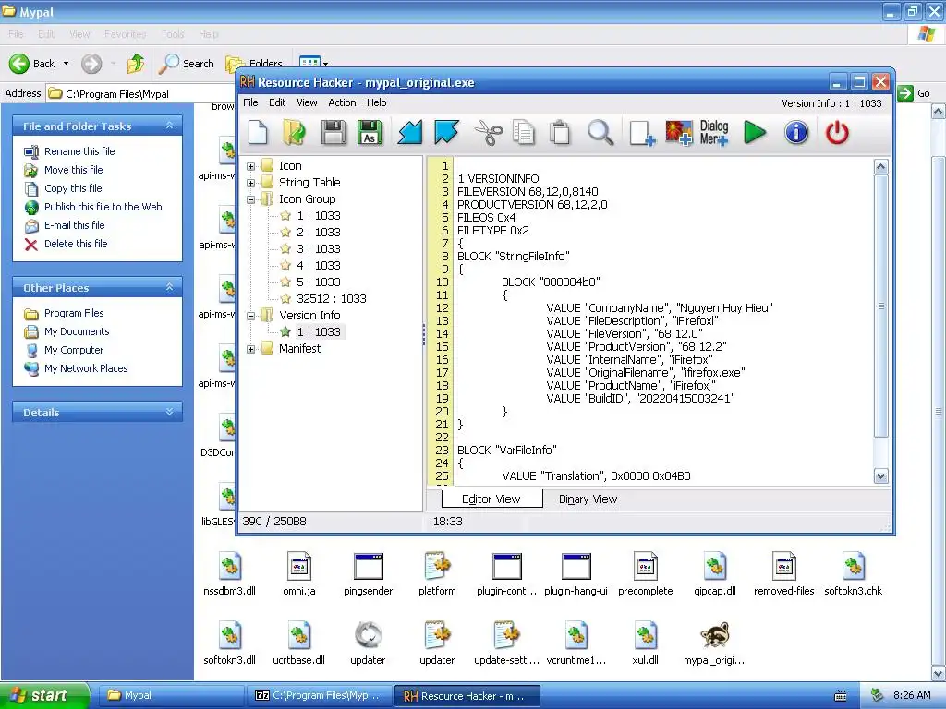Viewport: 946px width, 709px height.
Task: Select the 32512 : 1033 icon group item
Action: click(331, 299)
